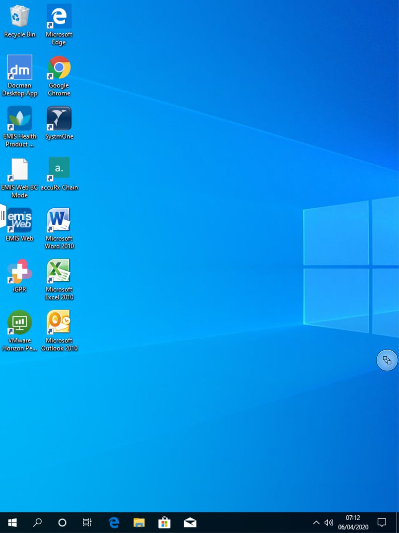The width and height of the screenshot is (399, 533).
Task: Launch Edge from the taskbar
Action: [114, 522]
